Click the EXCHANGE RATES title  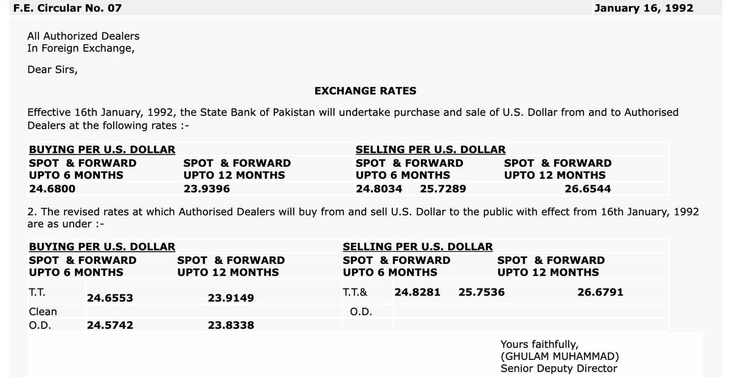pos(366,91)
